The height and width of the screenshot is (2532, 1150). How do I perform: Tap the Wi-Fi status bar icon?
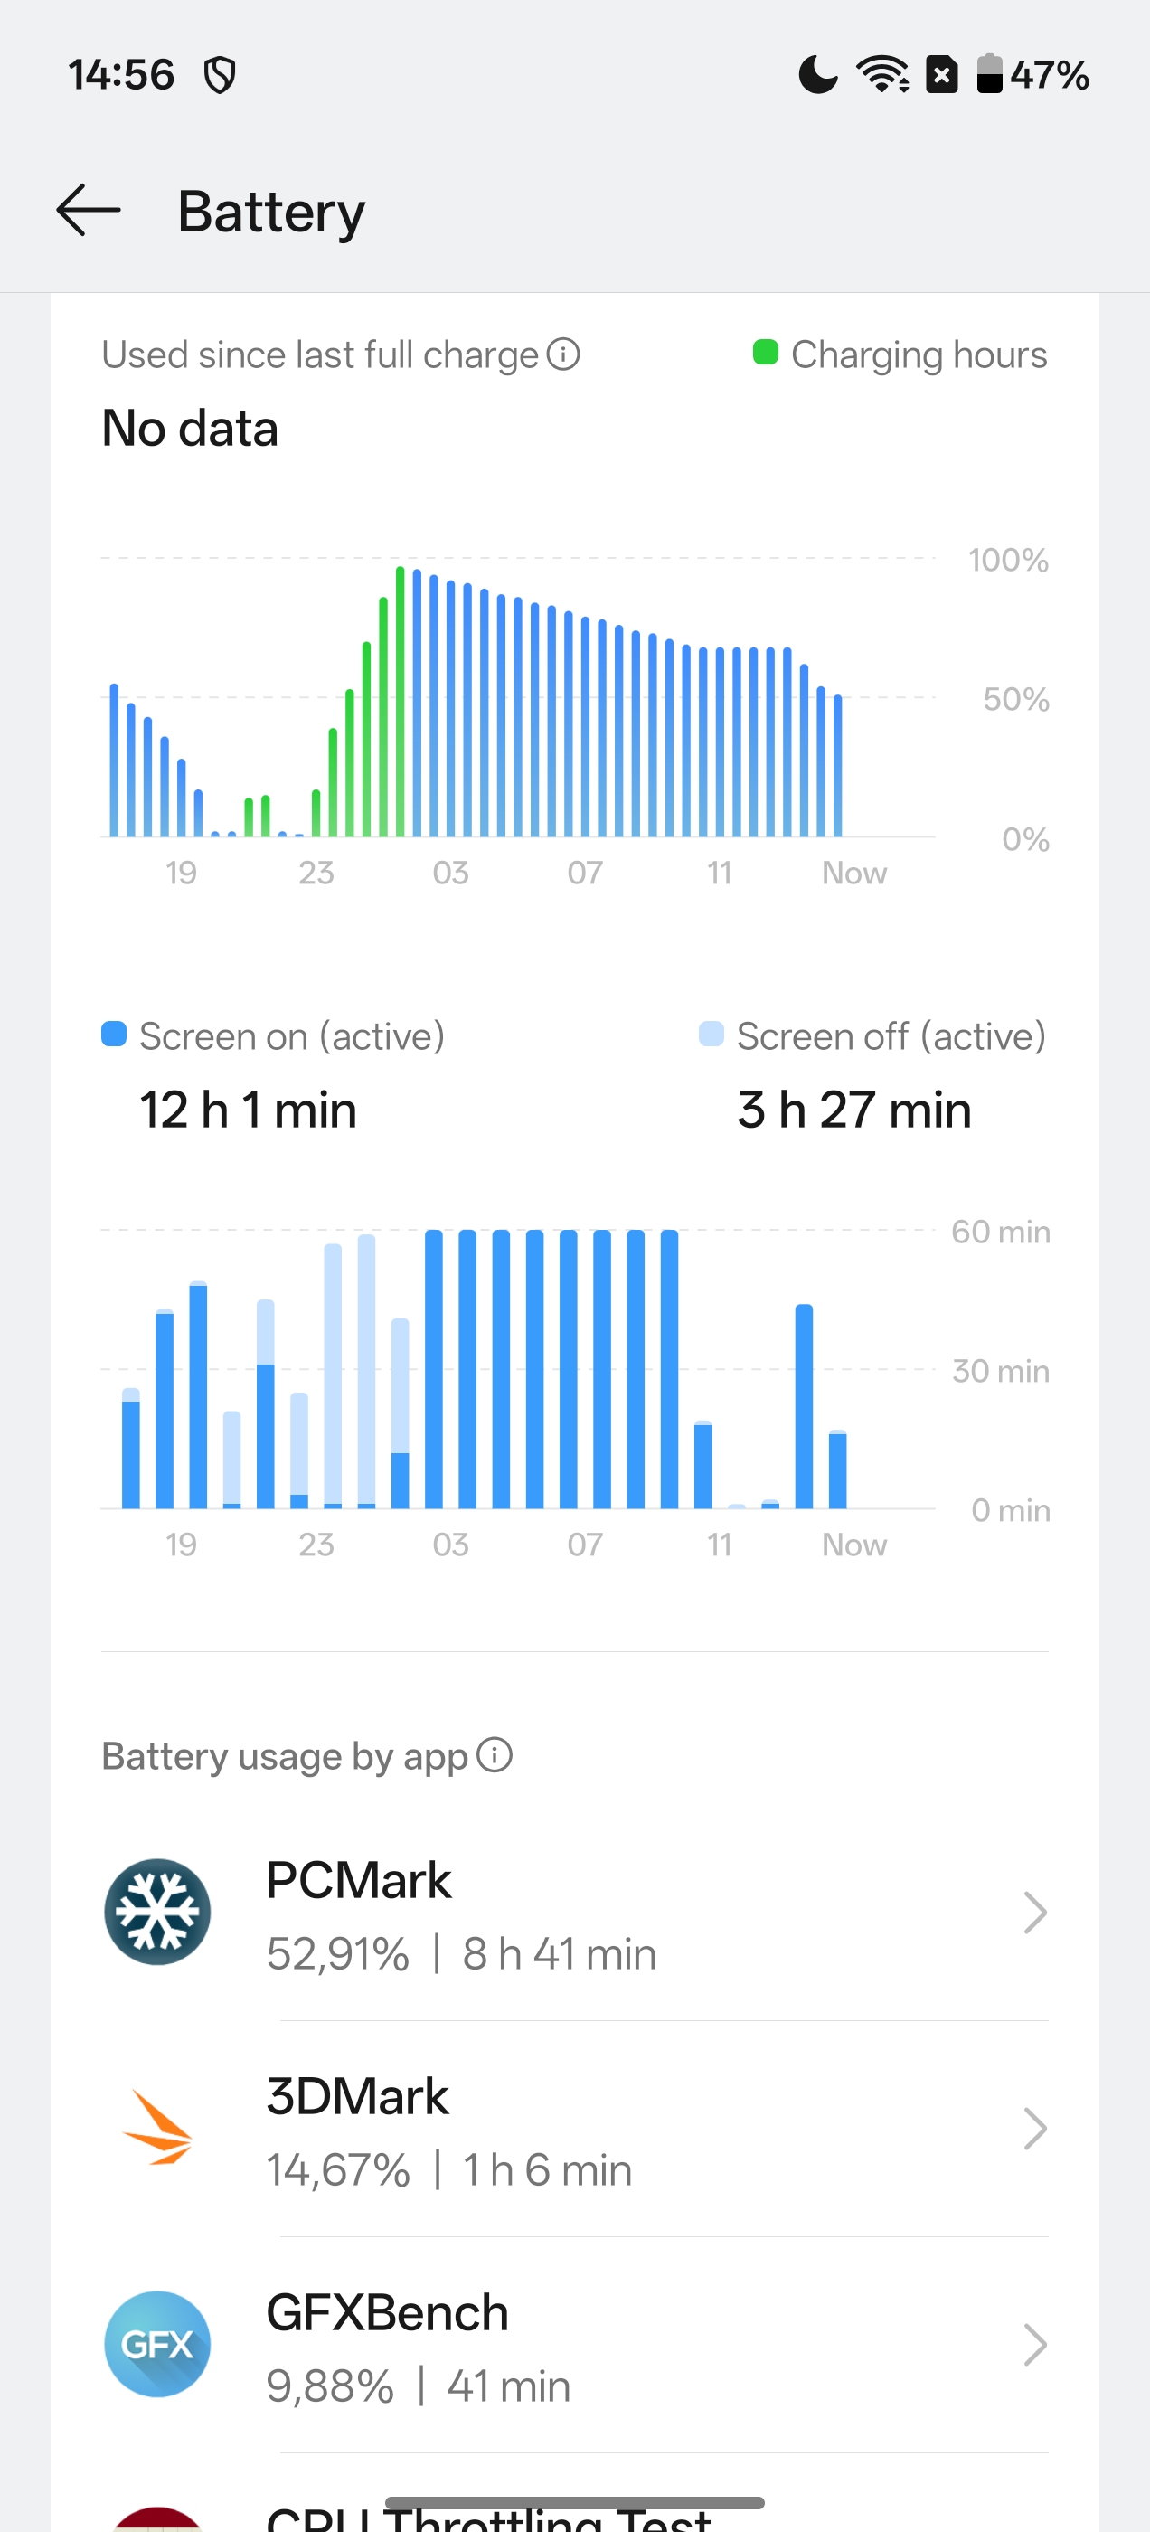coord(881,75)
